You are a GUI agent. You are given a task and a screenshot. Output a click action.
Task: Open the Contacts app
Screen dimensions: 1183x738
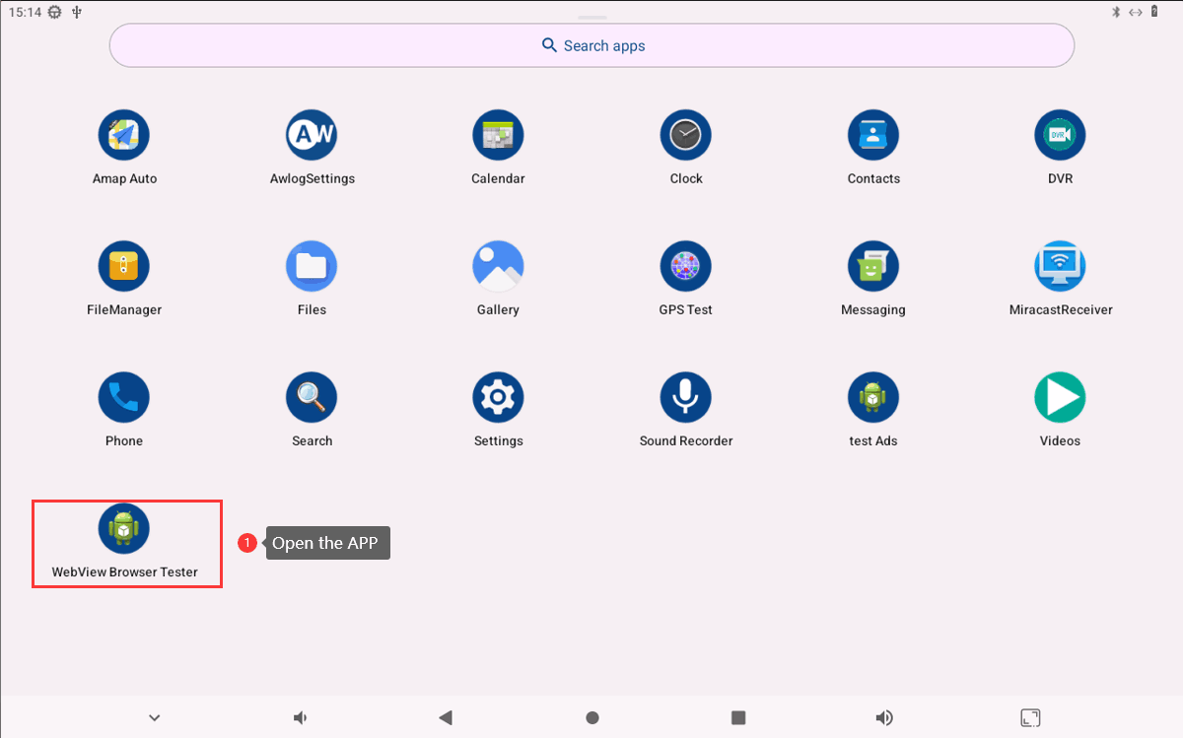(872, 134)
